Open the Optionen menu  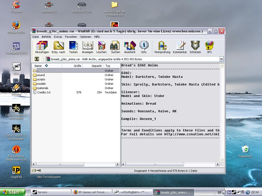pos(85,37)
